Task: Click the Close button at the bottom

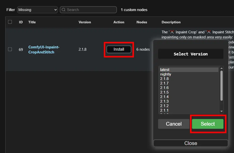Action: click(191, 143)
